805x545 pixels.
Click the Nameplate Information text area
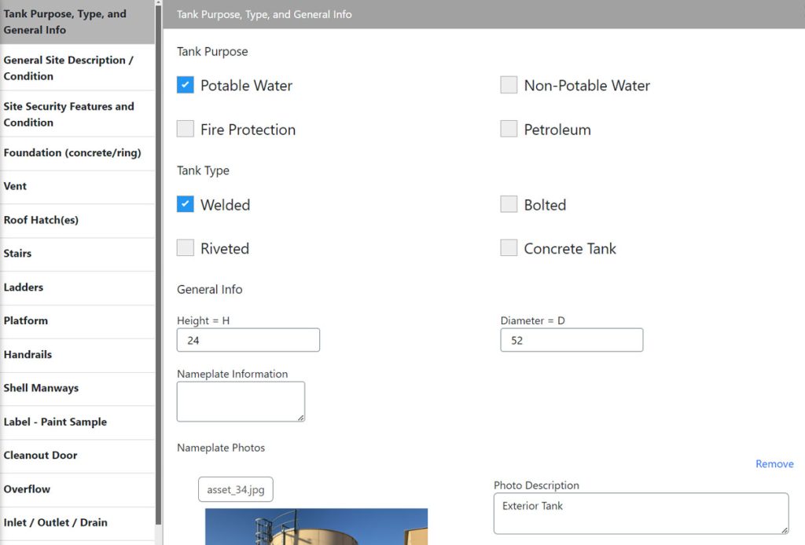[241, 401]
